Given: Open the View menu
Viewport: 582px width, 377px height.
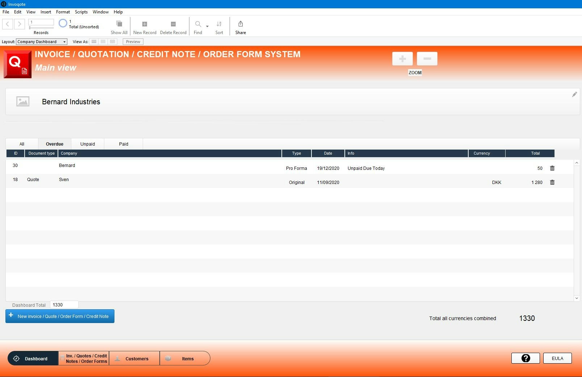Looking at the screenshot, I should (31, 12).
